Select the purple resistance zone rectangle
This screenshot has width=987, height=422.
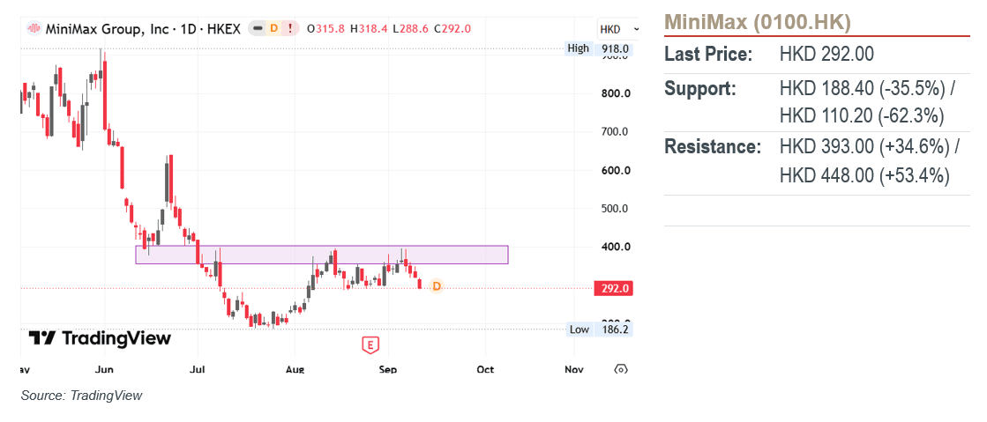[322, 255]
